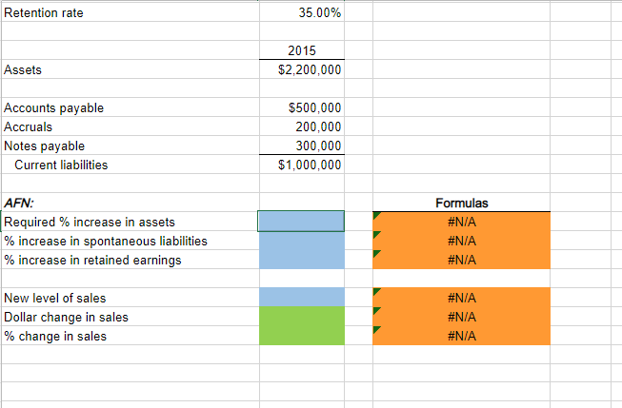Select the 2015 column header cell
This screenshot has width=622, height=408.
[302, 50]
